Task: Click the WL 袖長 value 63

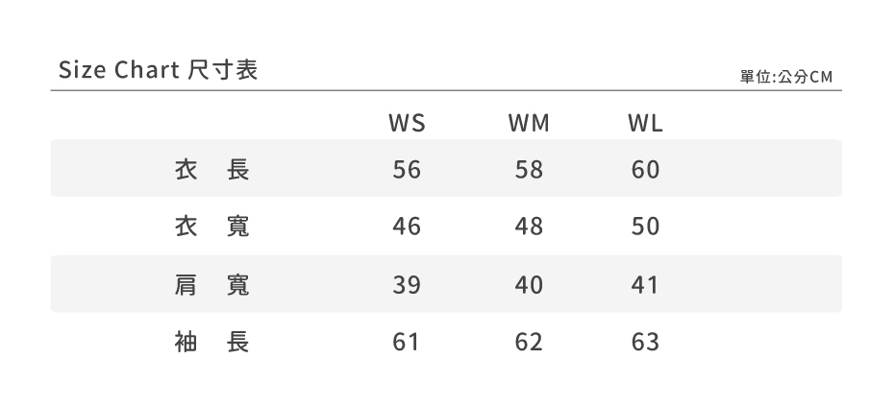Action: click(x=645, y=342)
